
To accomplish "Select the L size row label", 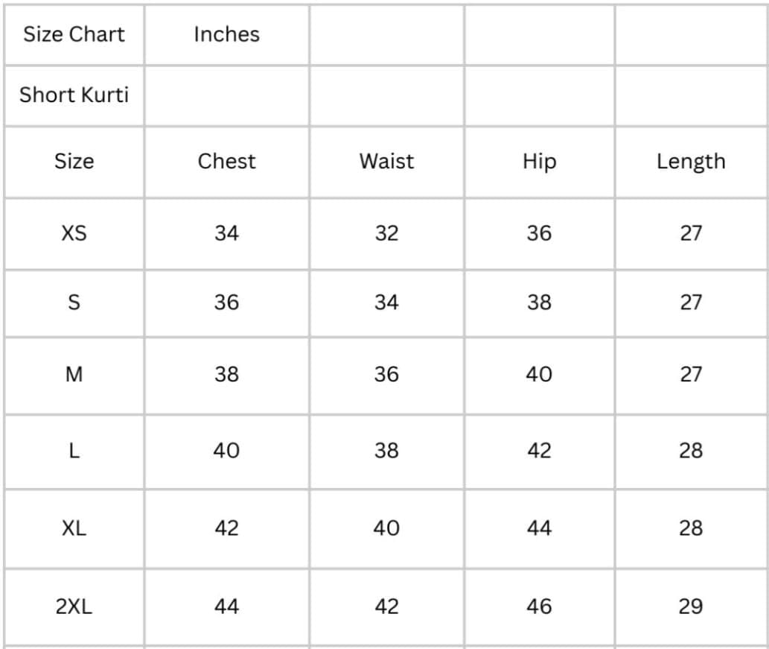I will [74, 451].
